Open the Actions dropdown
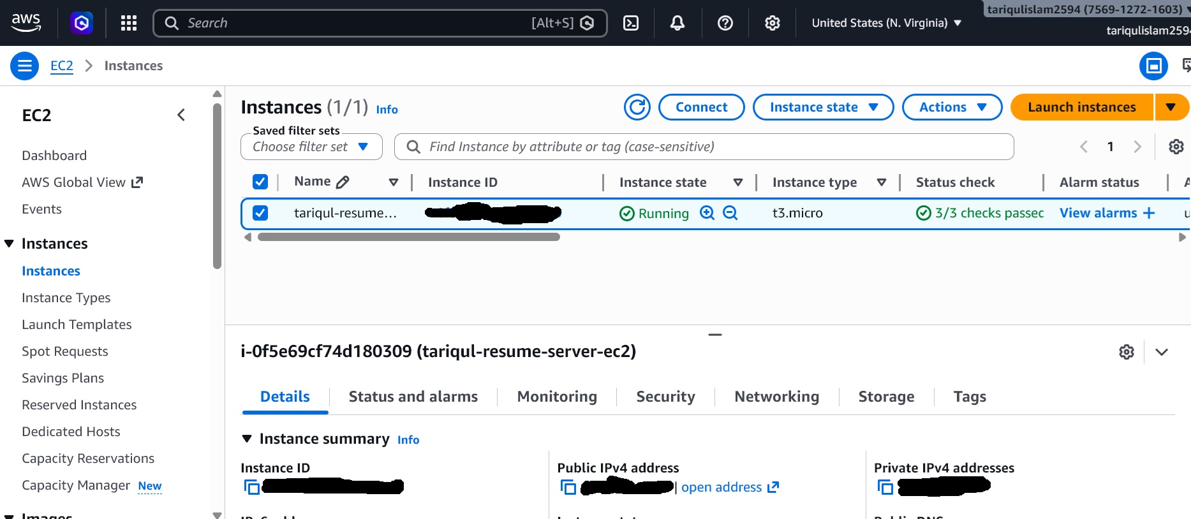The image size is (1191, 519). [952, 107]
